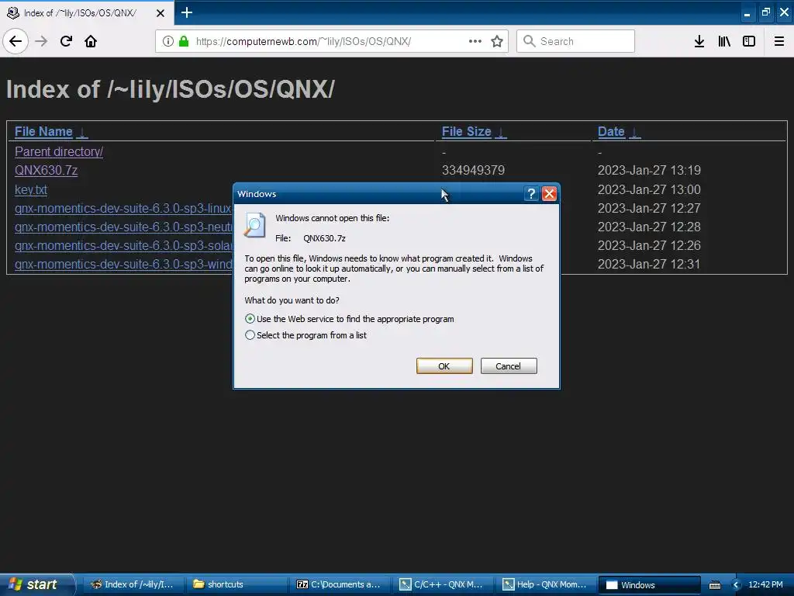794x596 pixels.
Task: Select Use the Web service option
Action: tap(350, 319)
